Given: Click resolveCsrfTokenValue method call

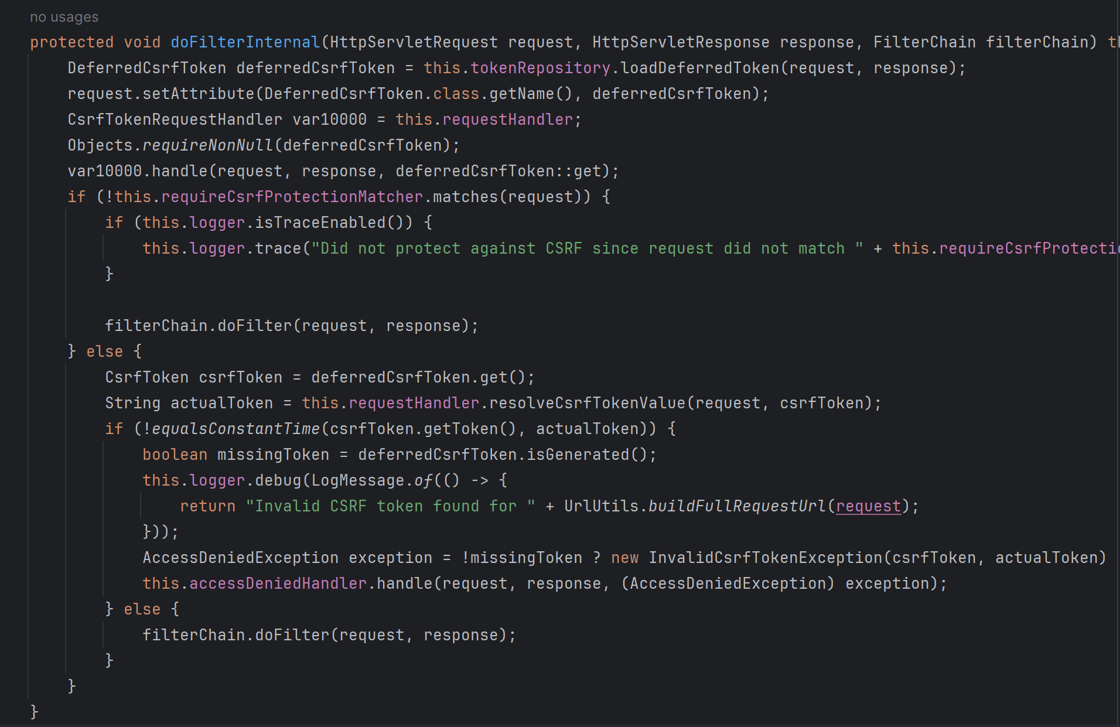Looking at the screenshot, I should (588, 403).
